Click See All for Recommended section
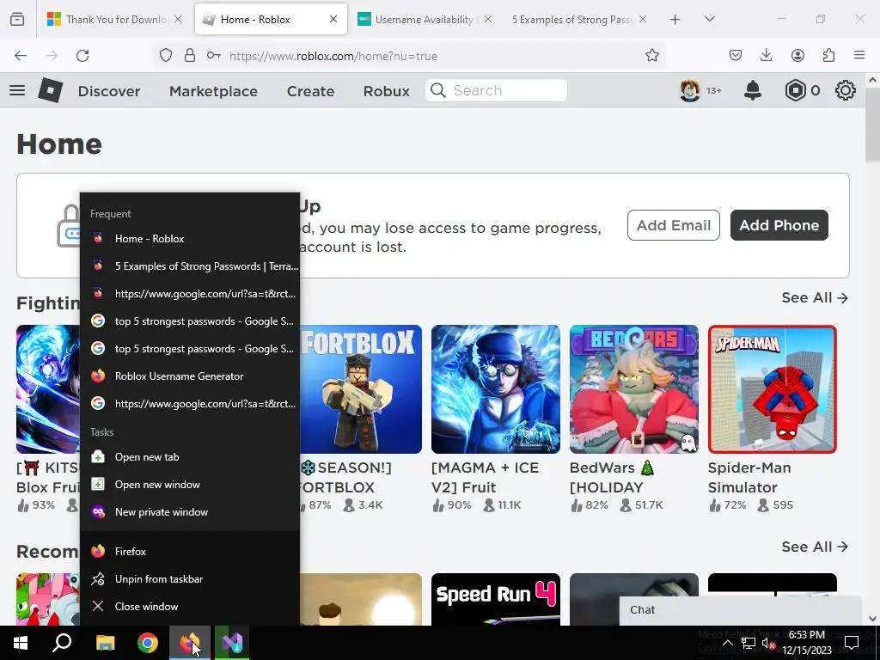 pyautogui.click(x=815, y=547)
